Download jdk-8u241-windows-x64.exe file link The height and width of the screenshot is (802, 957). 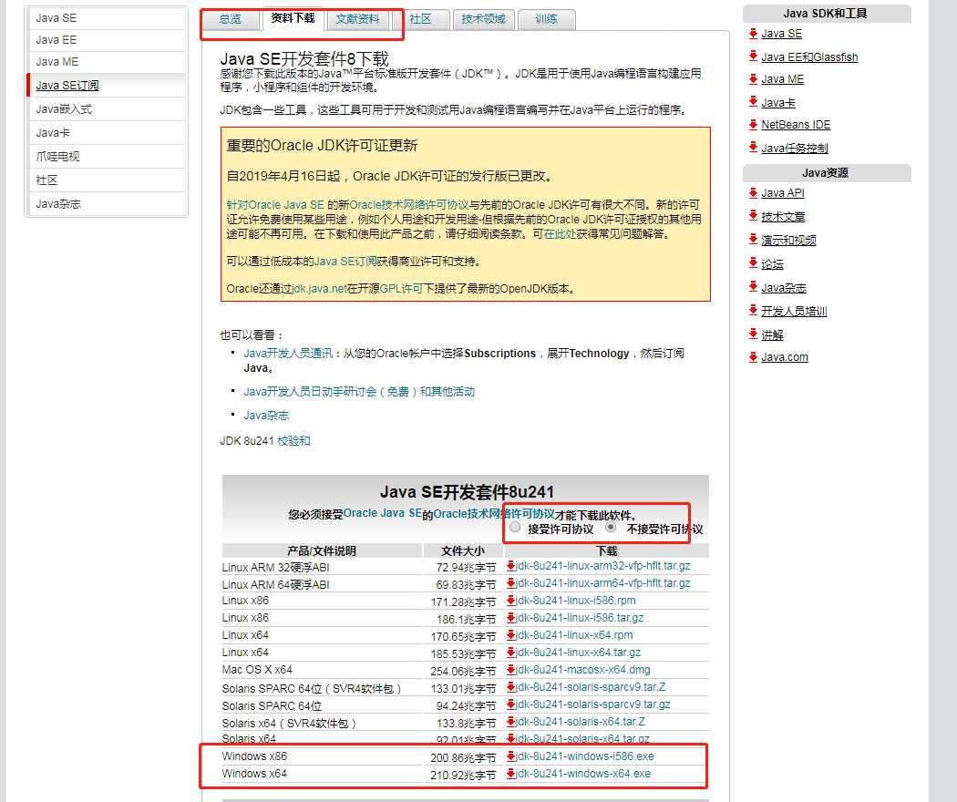[x=583, y=774]
